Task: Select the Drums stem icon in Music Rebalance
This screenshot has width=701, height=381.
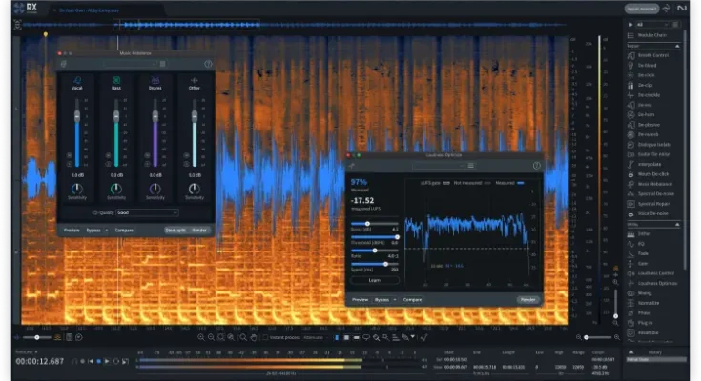Action: (155, 79)
